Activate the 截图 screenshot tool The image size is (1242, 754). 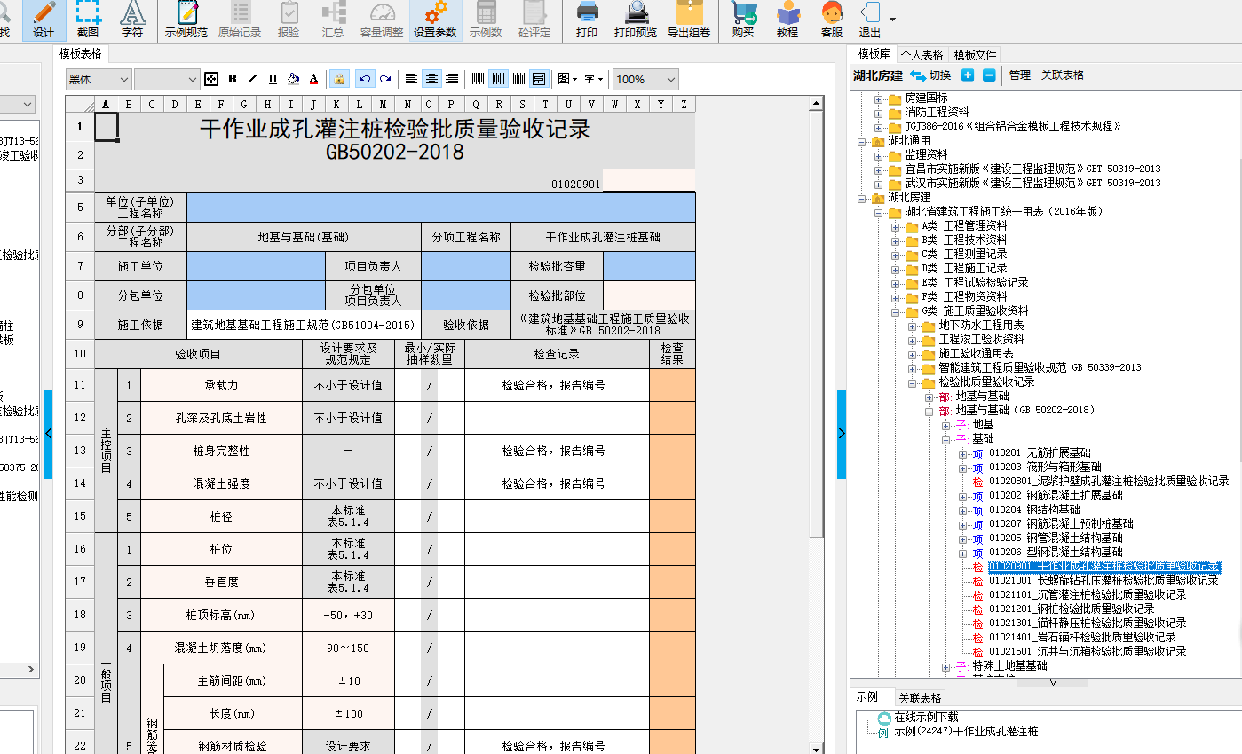click(88, 20)
